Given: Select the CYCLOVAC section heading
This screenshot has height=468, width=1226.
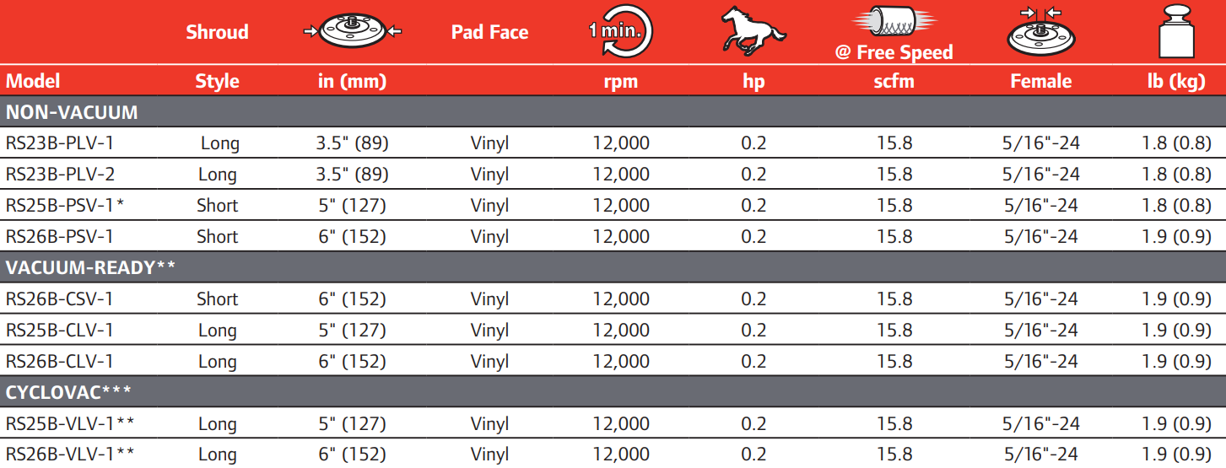Looking at the screenshot, I should pyautogui.click(x=69, y=392).
